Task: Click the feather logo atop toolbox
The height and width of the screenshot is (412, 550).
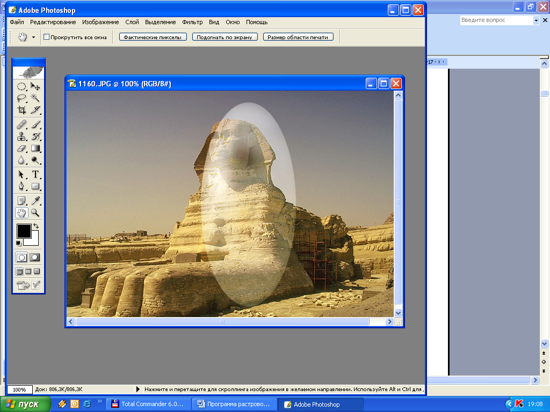Action: coord(28,72)
